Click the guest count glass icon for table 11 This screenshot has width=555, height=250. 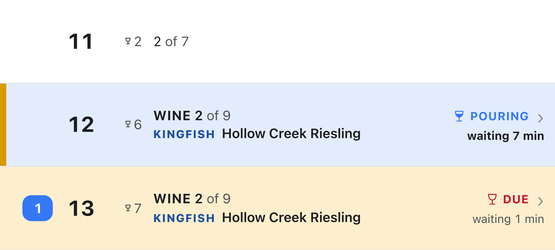(128, 41)
